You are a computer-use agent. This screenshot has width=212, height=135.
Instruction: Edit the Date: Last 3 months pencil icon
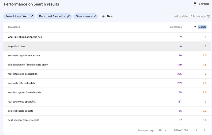coord(68,16)
